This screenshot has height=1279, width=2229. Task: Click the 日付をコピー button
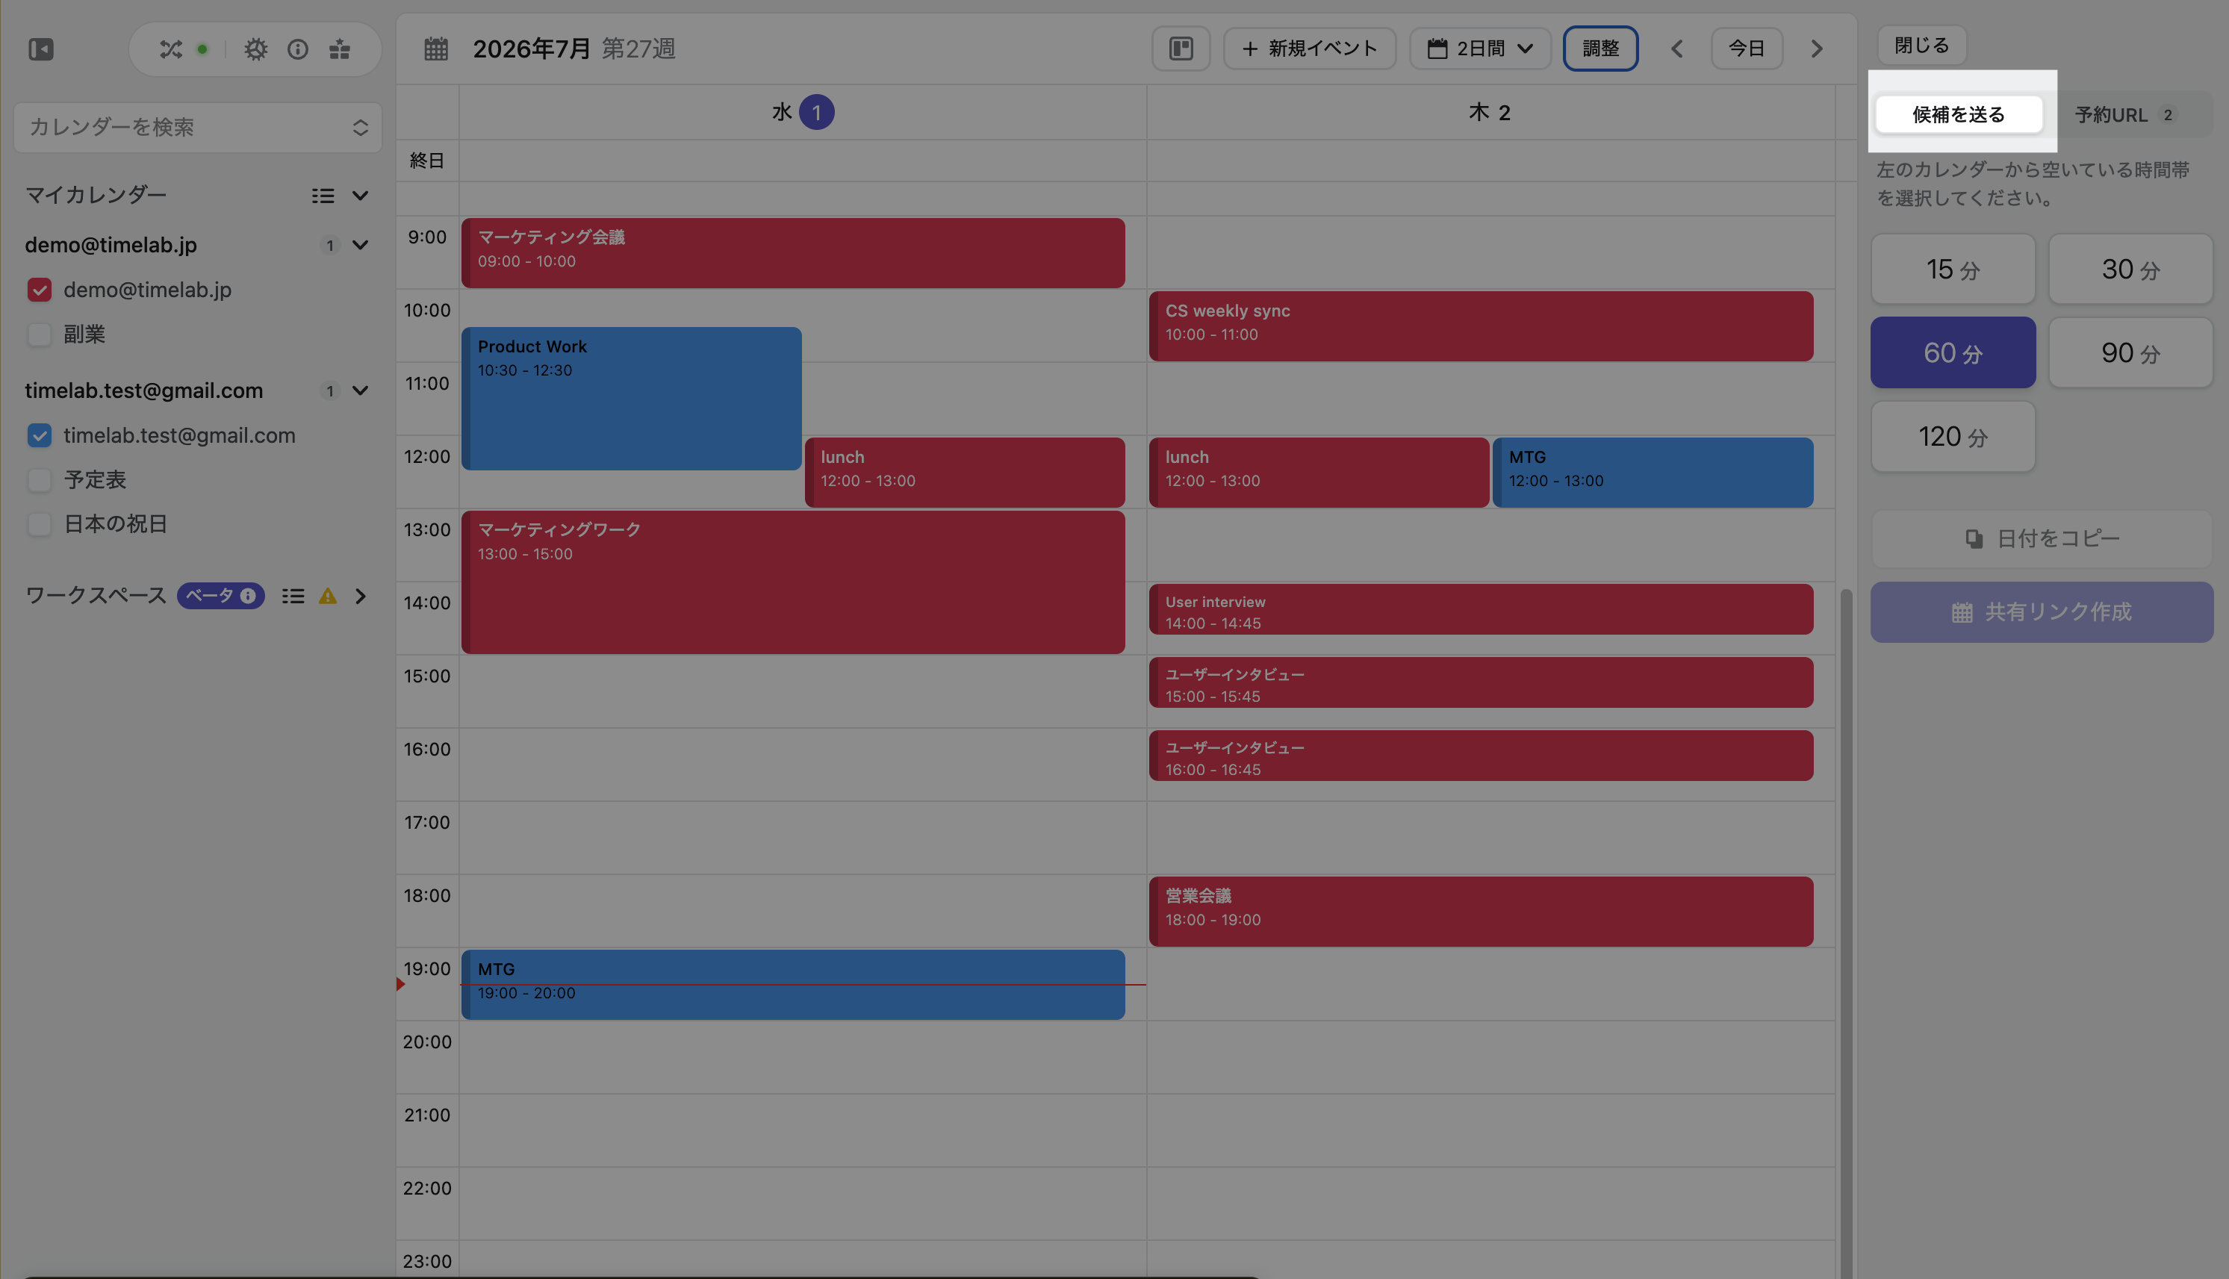[x=2042, y=538]
